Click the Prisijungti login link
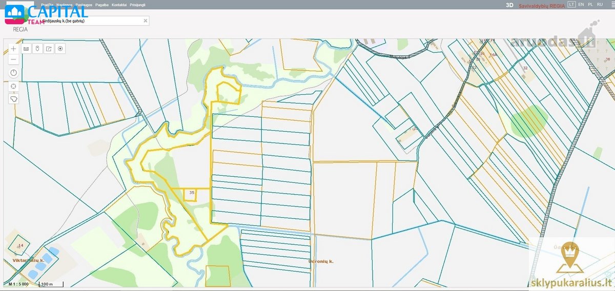 (x=137, y=4)
